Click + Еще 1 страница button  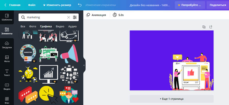(x=171, y=99)
